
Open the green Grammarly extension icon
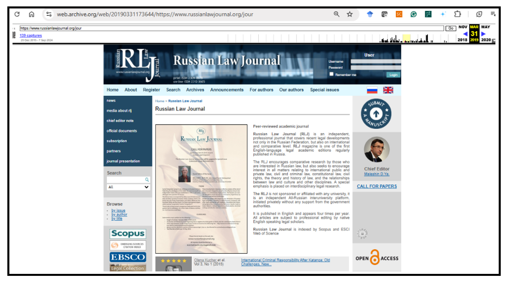tap(414, 14)
